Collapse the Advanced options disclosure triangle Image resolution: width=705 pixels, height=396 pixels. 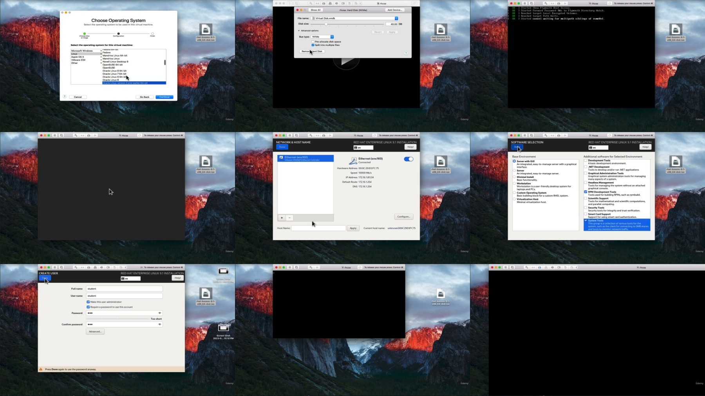point(299,31)
